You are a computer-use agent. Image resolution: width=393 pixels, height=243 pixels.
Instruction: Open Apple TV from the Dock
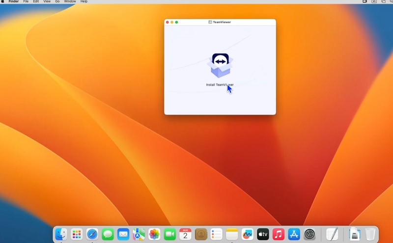click(x=263, y=234)
